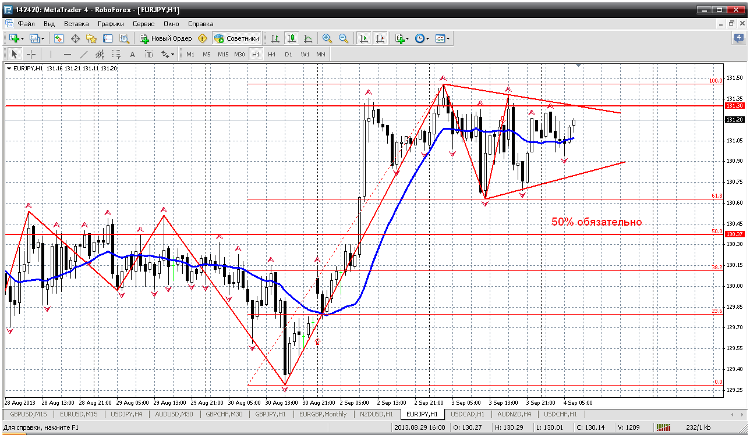Screen dimensions: 750x435
Task: Show the Market Watch window
Action: point(59,38)
